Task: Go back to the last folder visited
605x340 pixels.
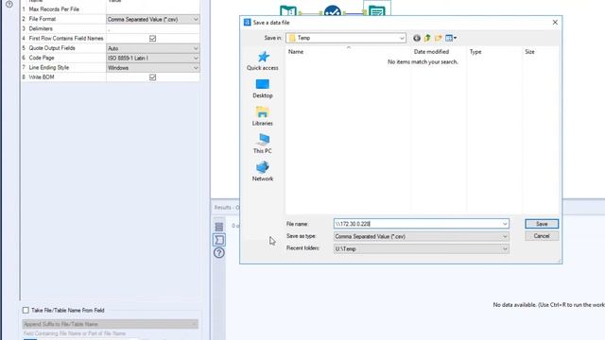Action: pos(417,38)
